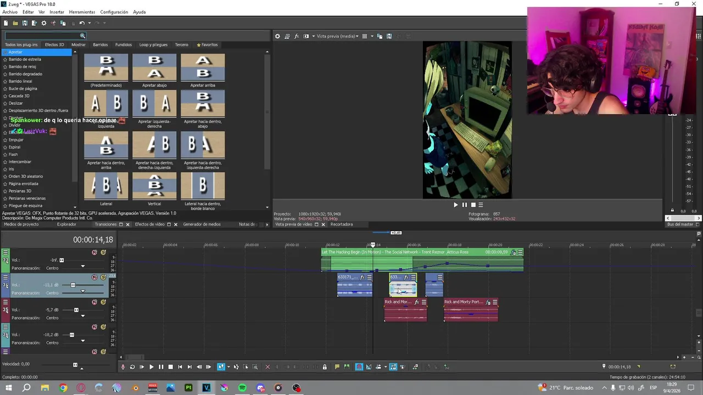Mute track 33

94,252
